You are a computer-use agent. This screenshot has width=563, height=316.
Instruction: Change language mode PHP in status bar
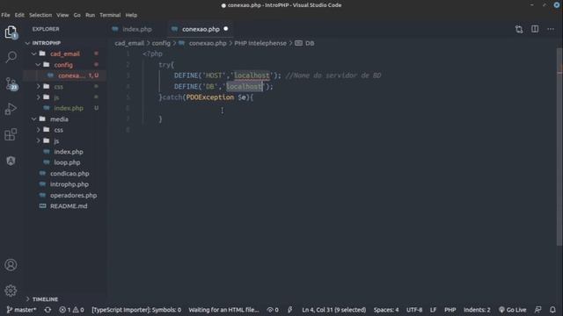(x=450, y=310)
